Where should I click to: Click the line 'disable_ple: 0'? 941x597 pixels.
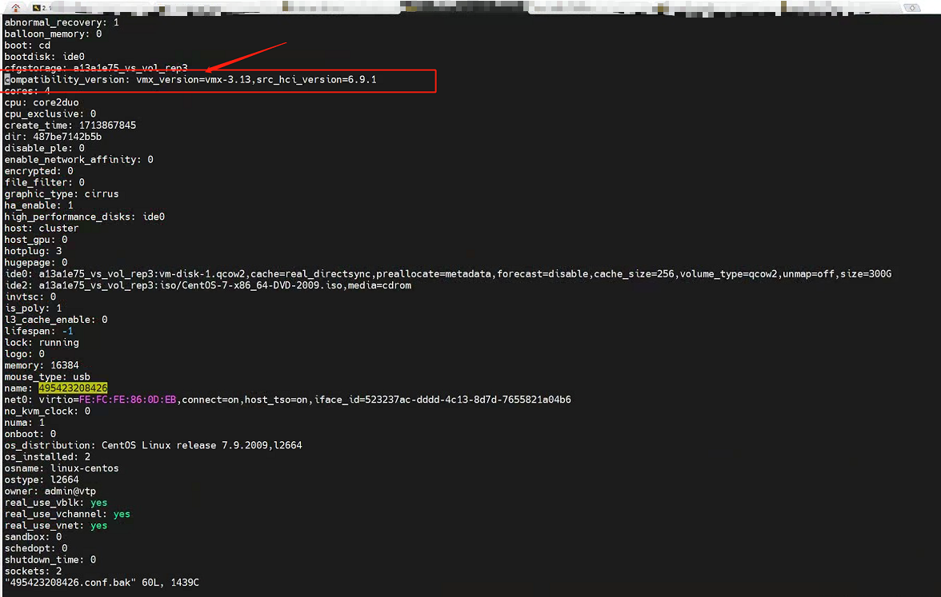point(45,148)
